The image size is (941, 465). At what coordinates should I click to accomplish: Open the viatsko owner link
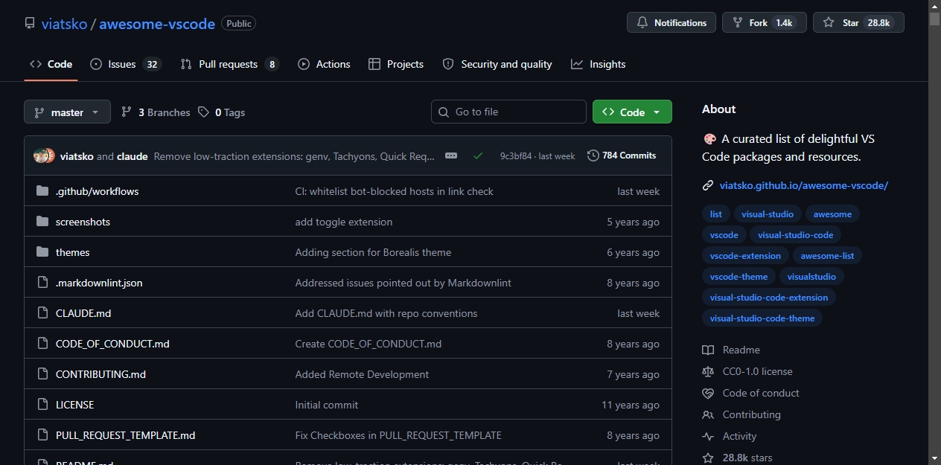click(64, 24)
